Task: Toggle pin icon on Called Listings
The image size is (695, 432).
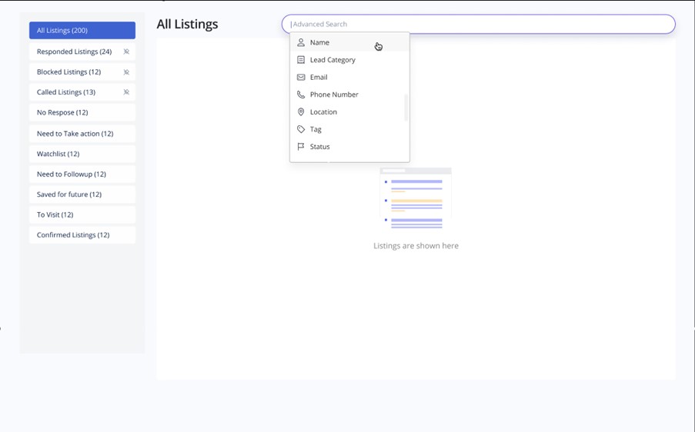Action: tap(127, 92)
